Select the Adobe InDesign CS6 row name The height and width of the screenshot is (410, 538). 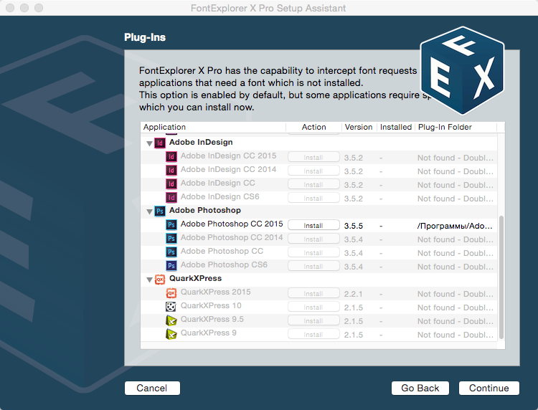coord(220,197)
